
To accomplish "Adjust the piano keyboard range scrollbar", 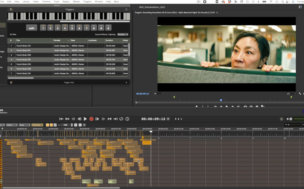I will 94,21.
